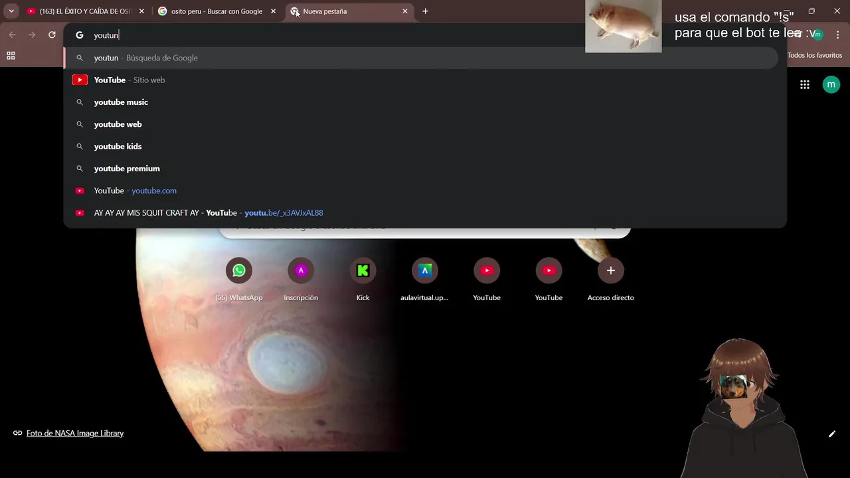Choose the YouTube Sitio web suggestion
This screenshot has width=850, height=478.
[421, 80]
